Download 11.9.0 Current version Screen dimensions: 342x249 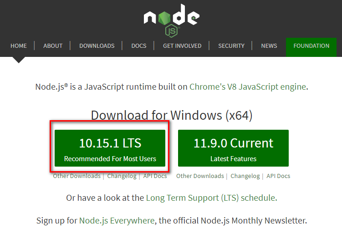coord(233,148)
